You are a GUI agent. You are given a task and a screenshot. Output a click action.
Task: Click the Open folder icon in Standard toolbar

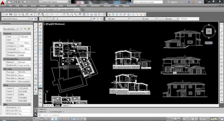[7, 14]
